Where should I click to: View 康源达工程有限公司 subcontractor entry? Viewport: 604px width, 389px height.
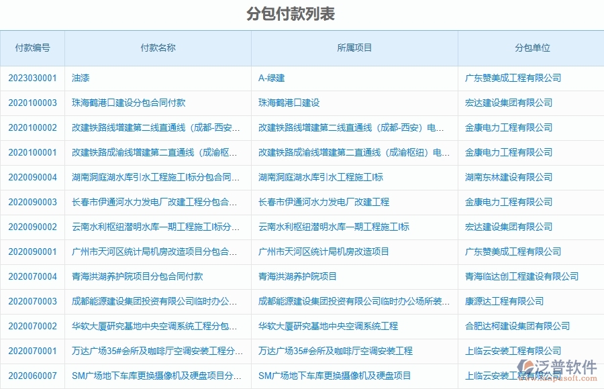pos(498,301)
